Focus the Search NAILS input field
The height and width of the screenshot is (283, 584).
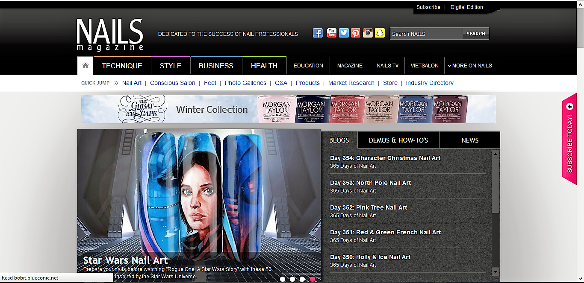pyautogui.click(x=426, y=34)
